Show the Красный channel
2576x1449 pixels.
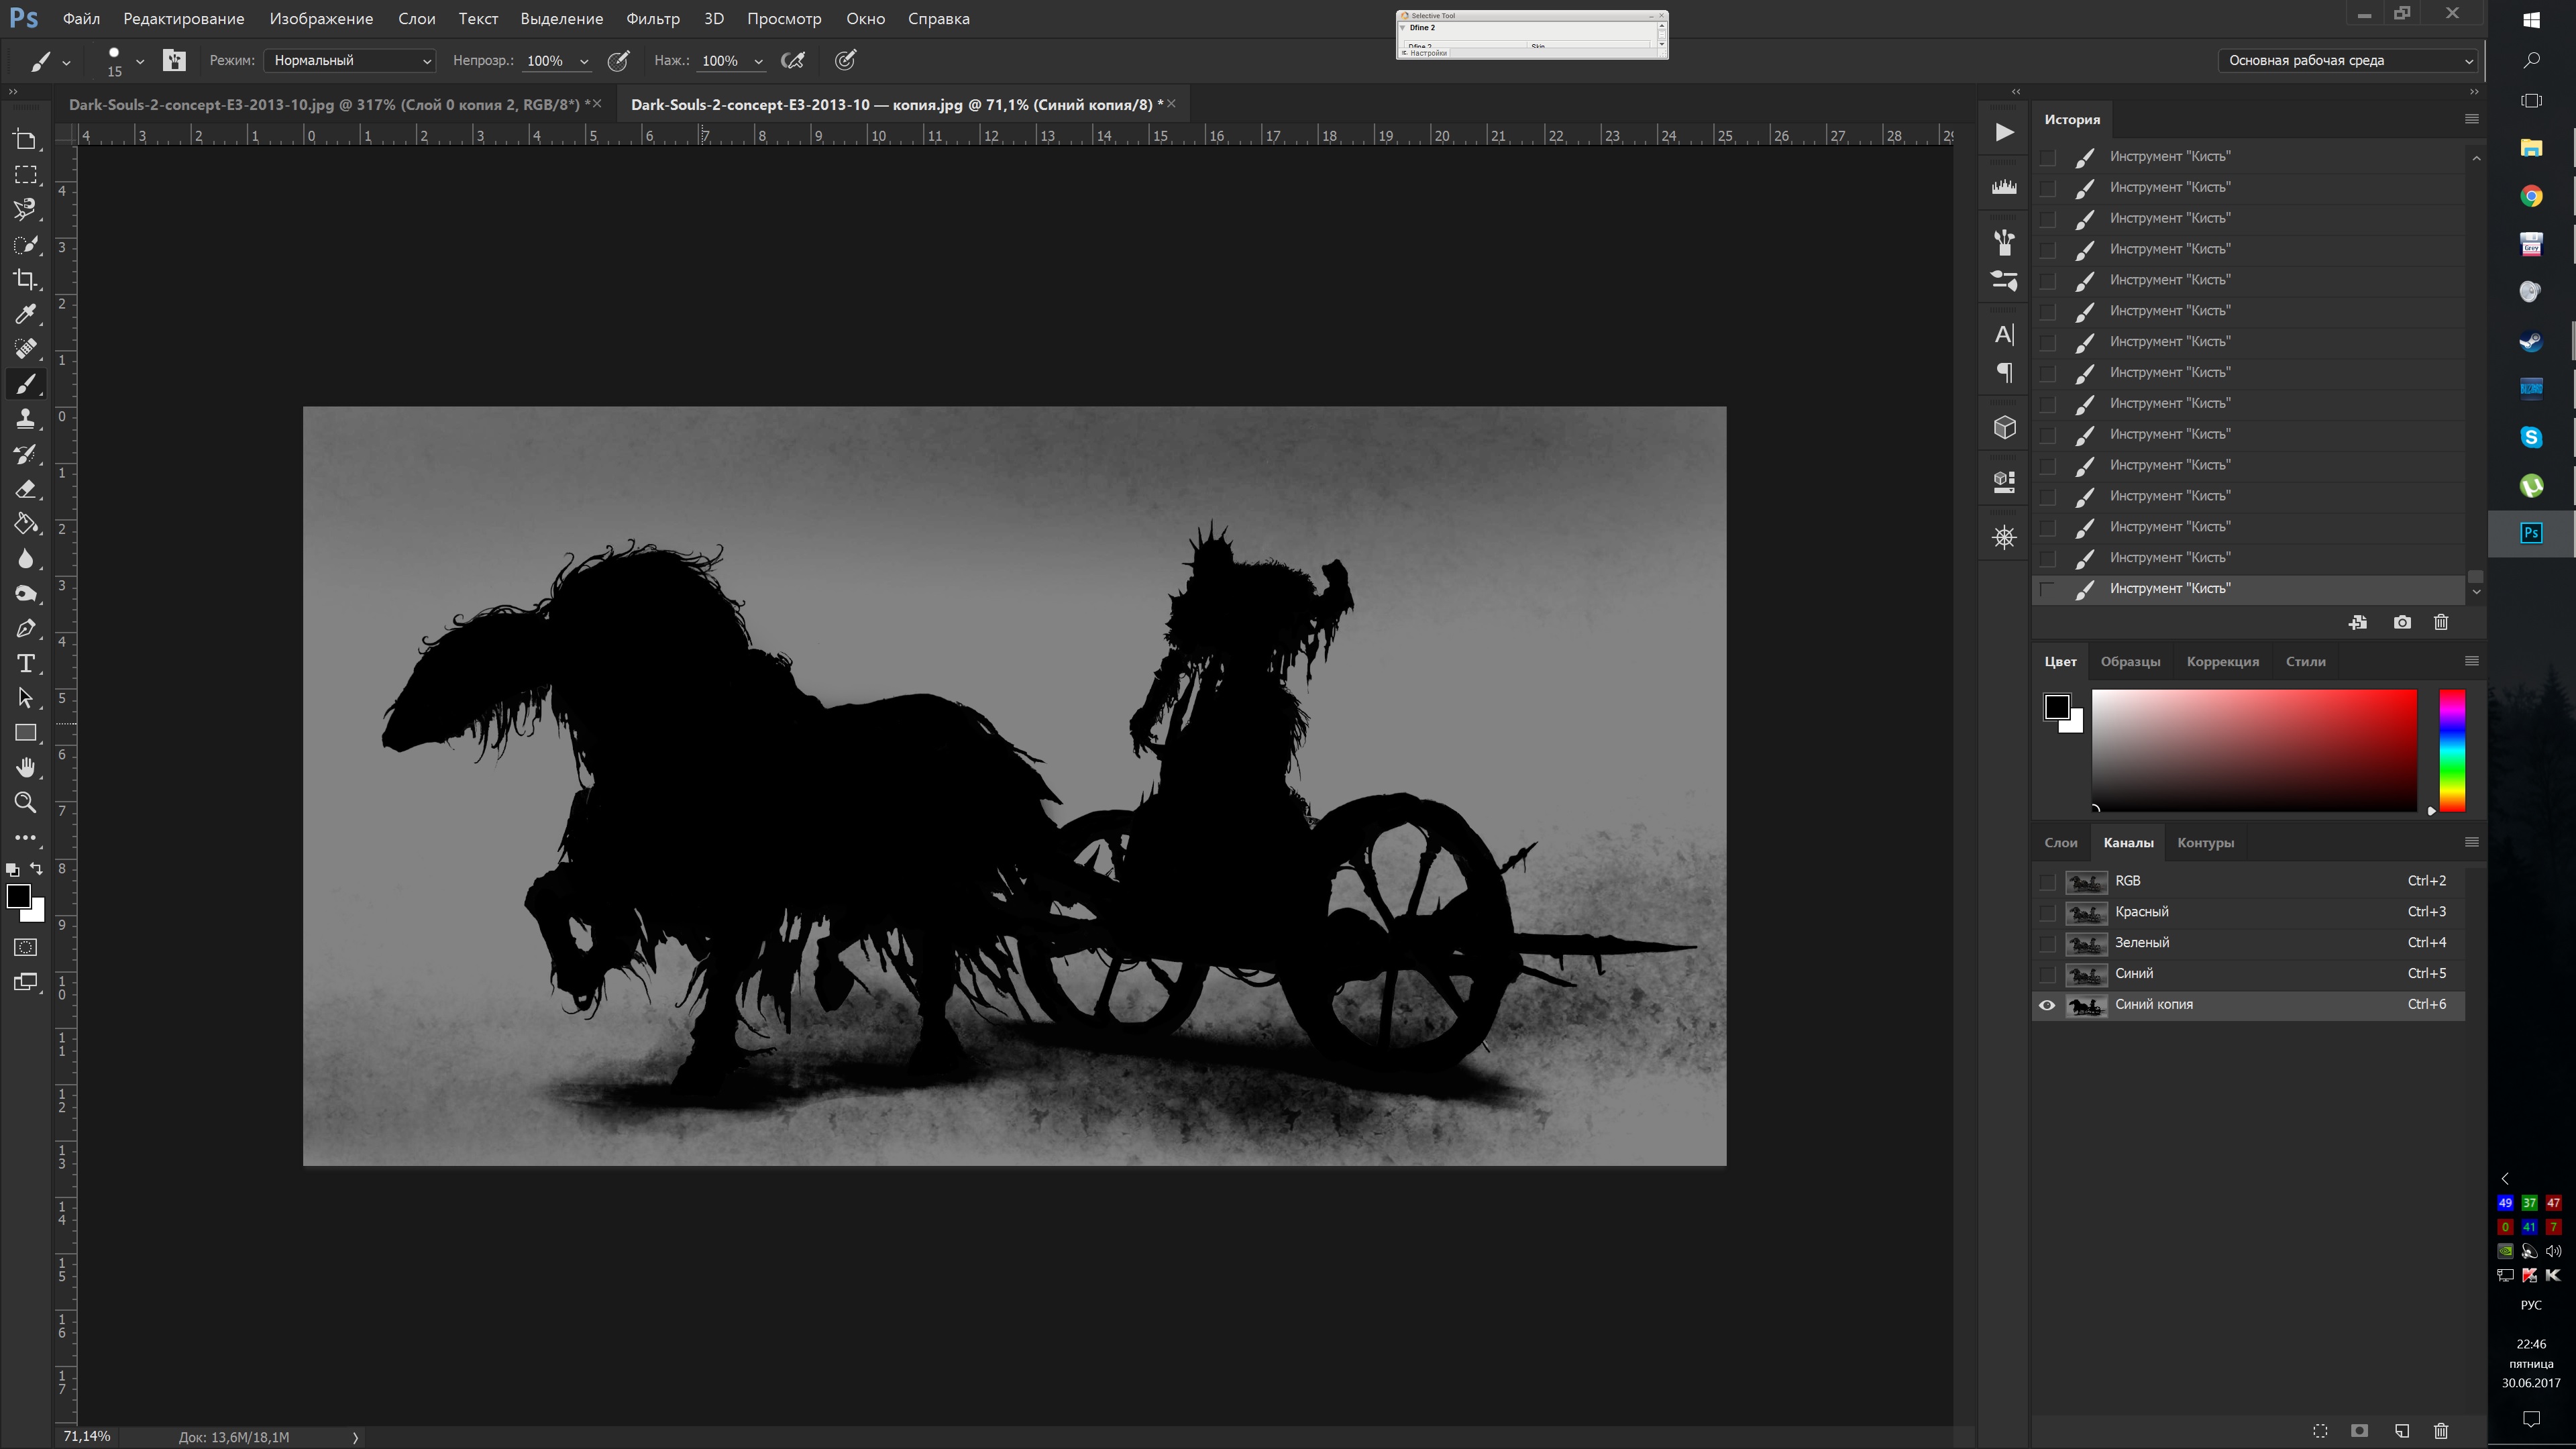coord(2047,913)
